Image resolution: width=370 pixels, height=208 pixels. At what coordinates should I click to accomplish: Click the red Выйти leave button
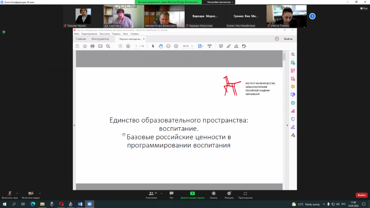coord(361,195)
